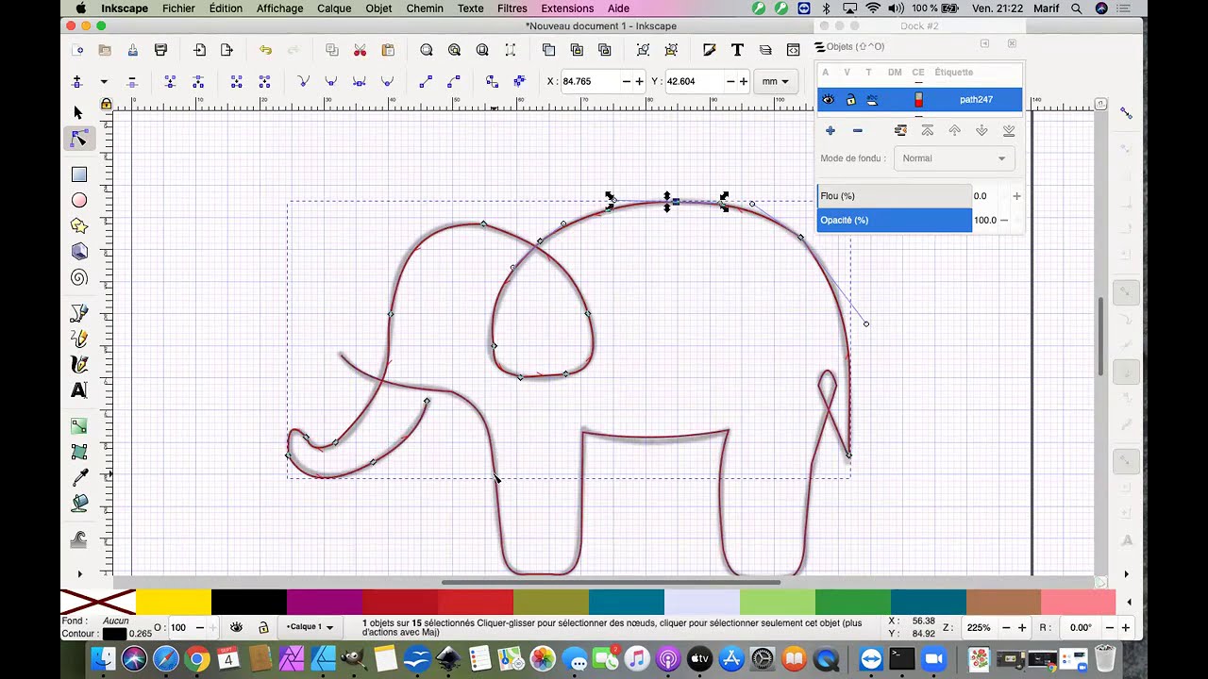Click the Undo arrow icon
1208x679 pixels.
265,50
